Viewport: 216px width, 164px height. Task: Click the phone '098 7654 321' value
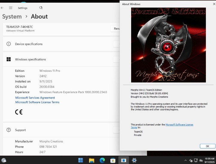(x=48, y=147)
